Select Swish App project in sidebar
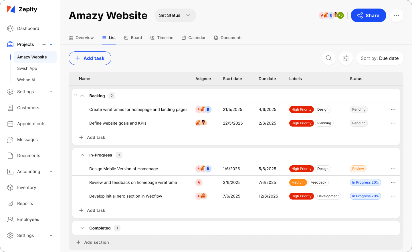The height and width of the screenshot is (252, 412). 27,68
